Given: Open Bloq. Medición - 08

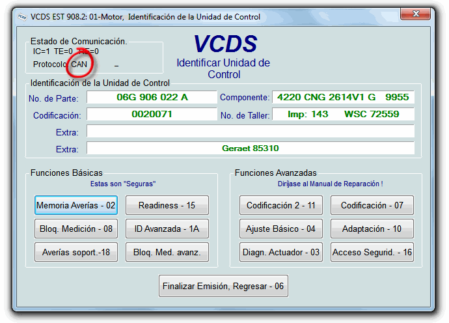Looking at the screenshot, I should 76,229.
